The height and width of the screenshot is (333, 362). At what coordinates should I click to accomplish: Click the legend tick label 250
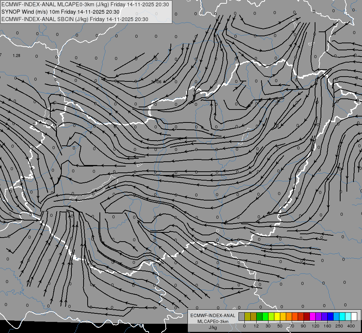pyautogui.click(x=339, y=326)
